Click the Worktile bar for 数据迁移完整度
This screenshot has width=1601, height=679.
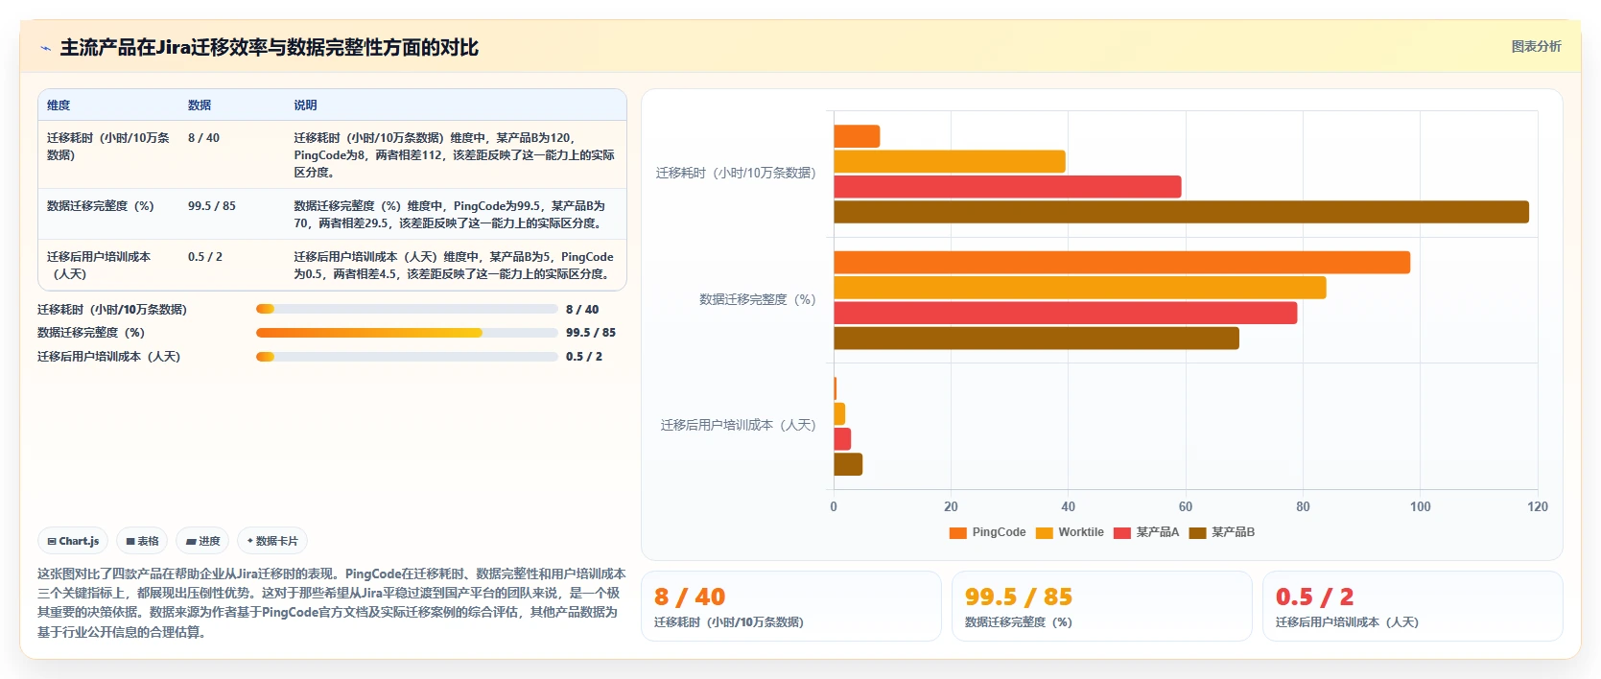point(1080,288)
